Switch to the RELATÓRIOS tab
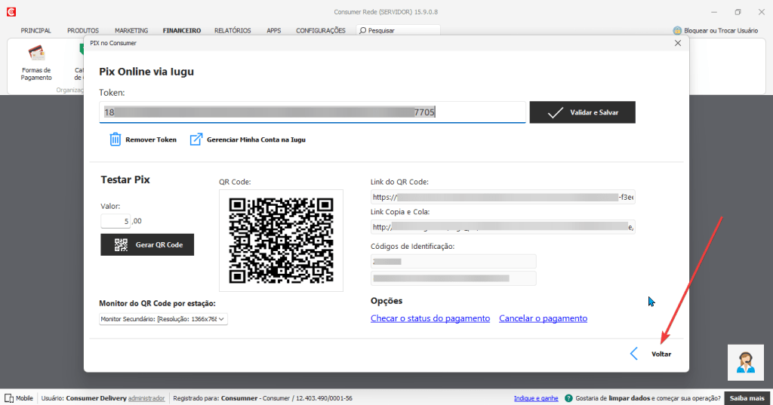The width and height of the screenshot is (773, 405). [233, 31]
